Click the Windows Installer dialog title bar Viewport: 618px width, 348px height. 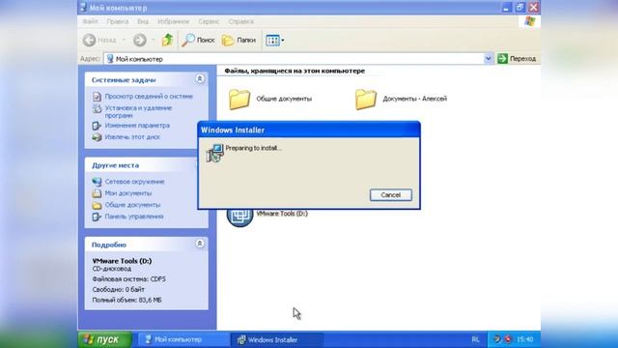(x=309, y=130)
